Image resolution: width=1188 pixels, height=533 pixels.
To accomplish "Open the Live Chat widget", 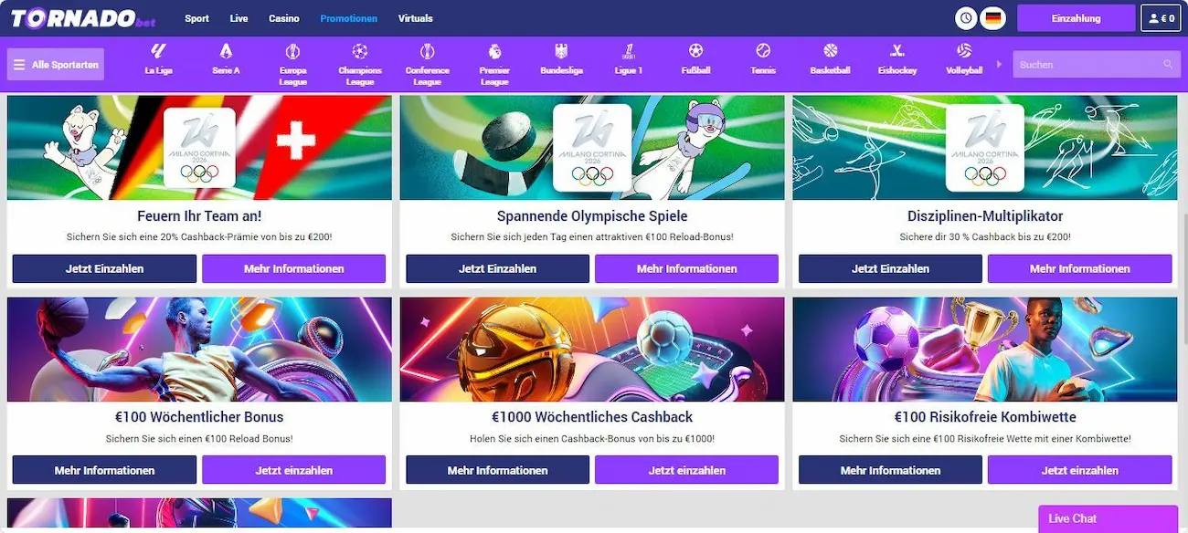I will [x=1108, y=518].
